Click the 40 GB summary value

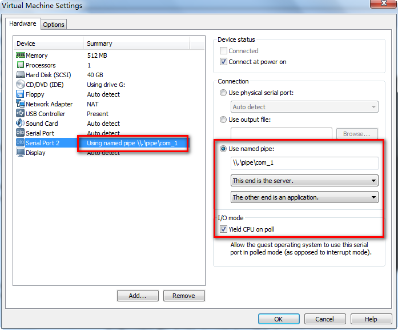(x=95, y=75)
